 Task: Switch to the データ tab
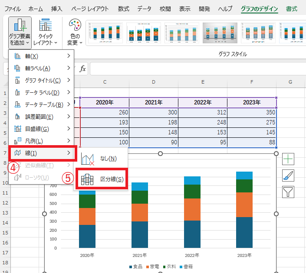[144, 9]
